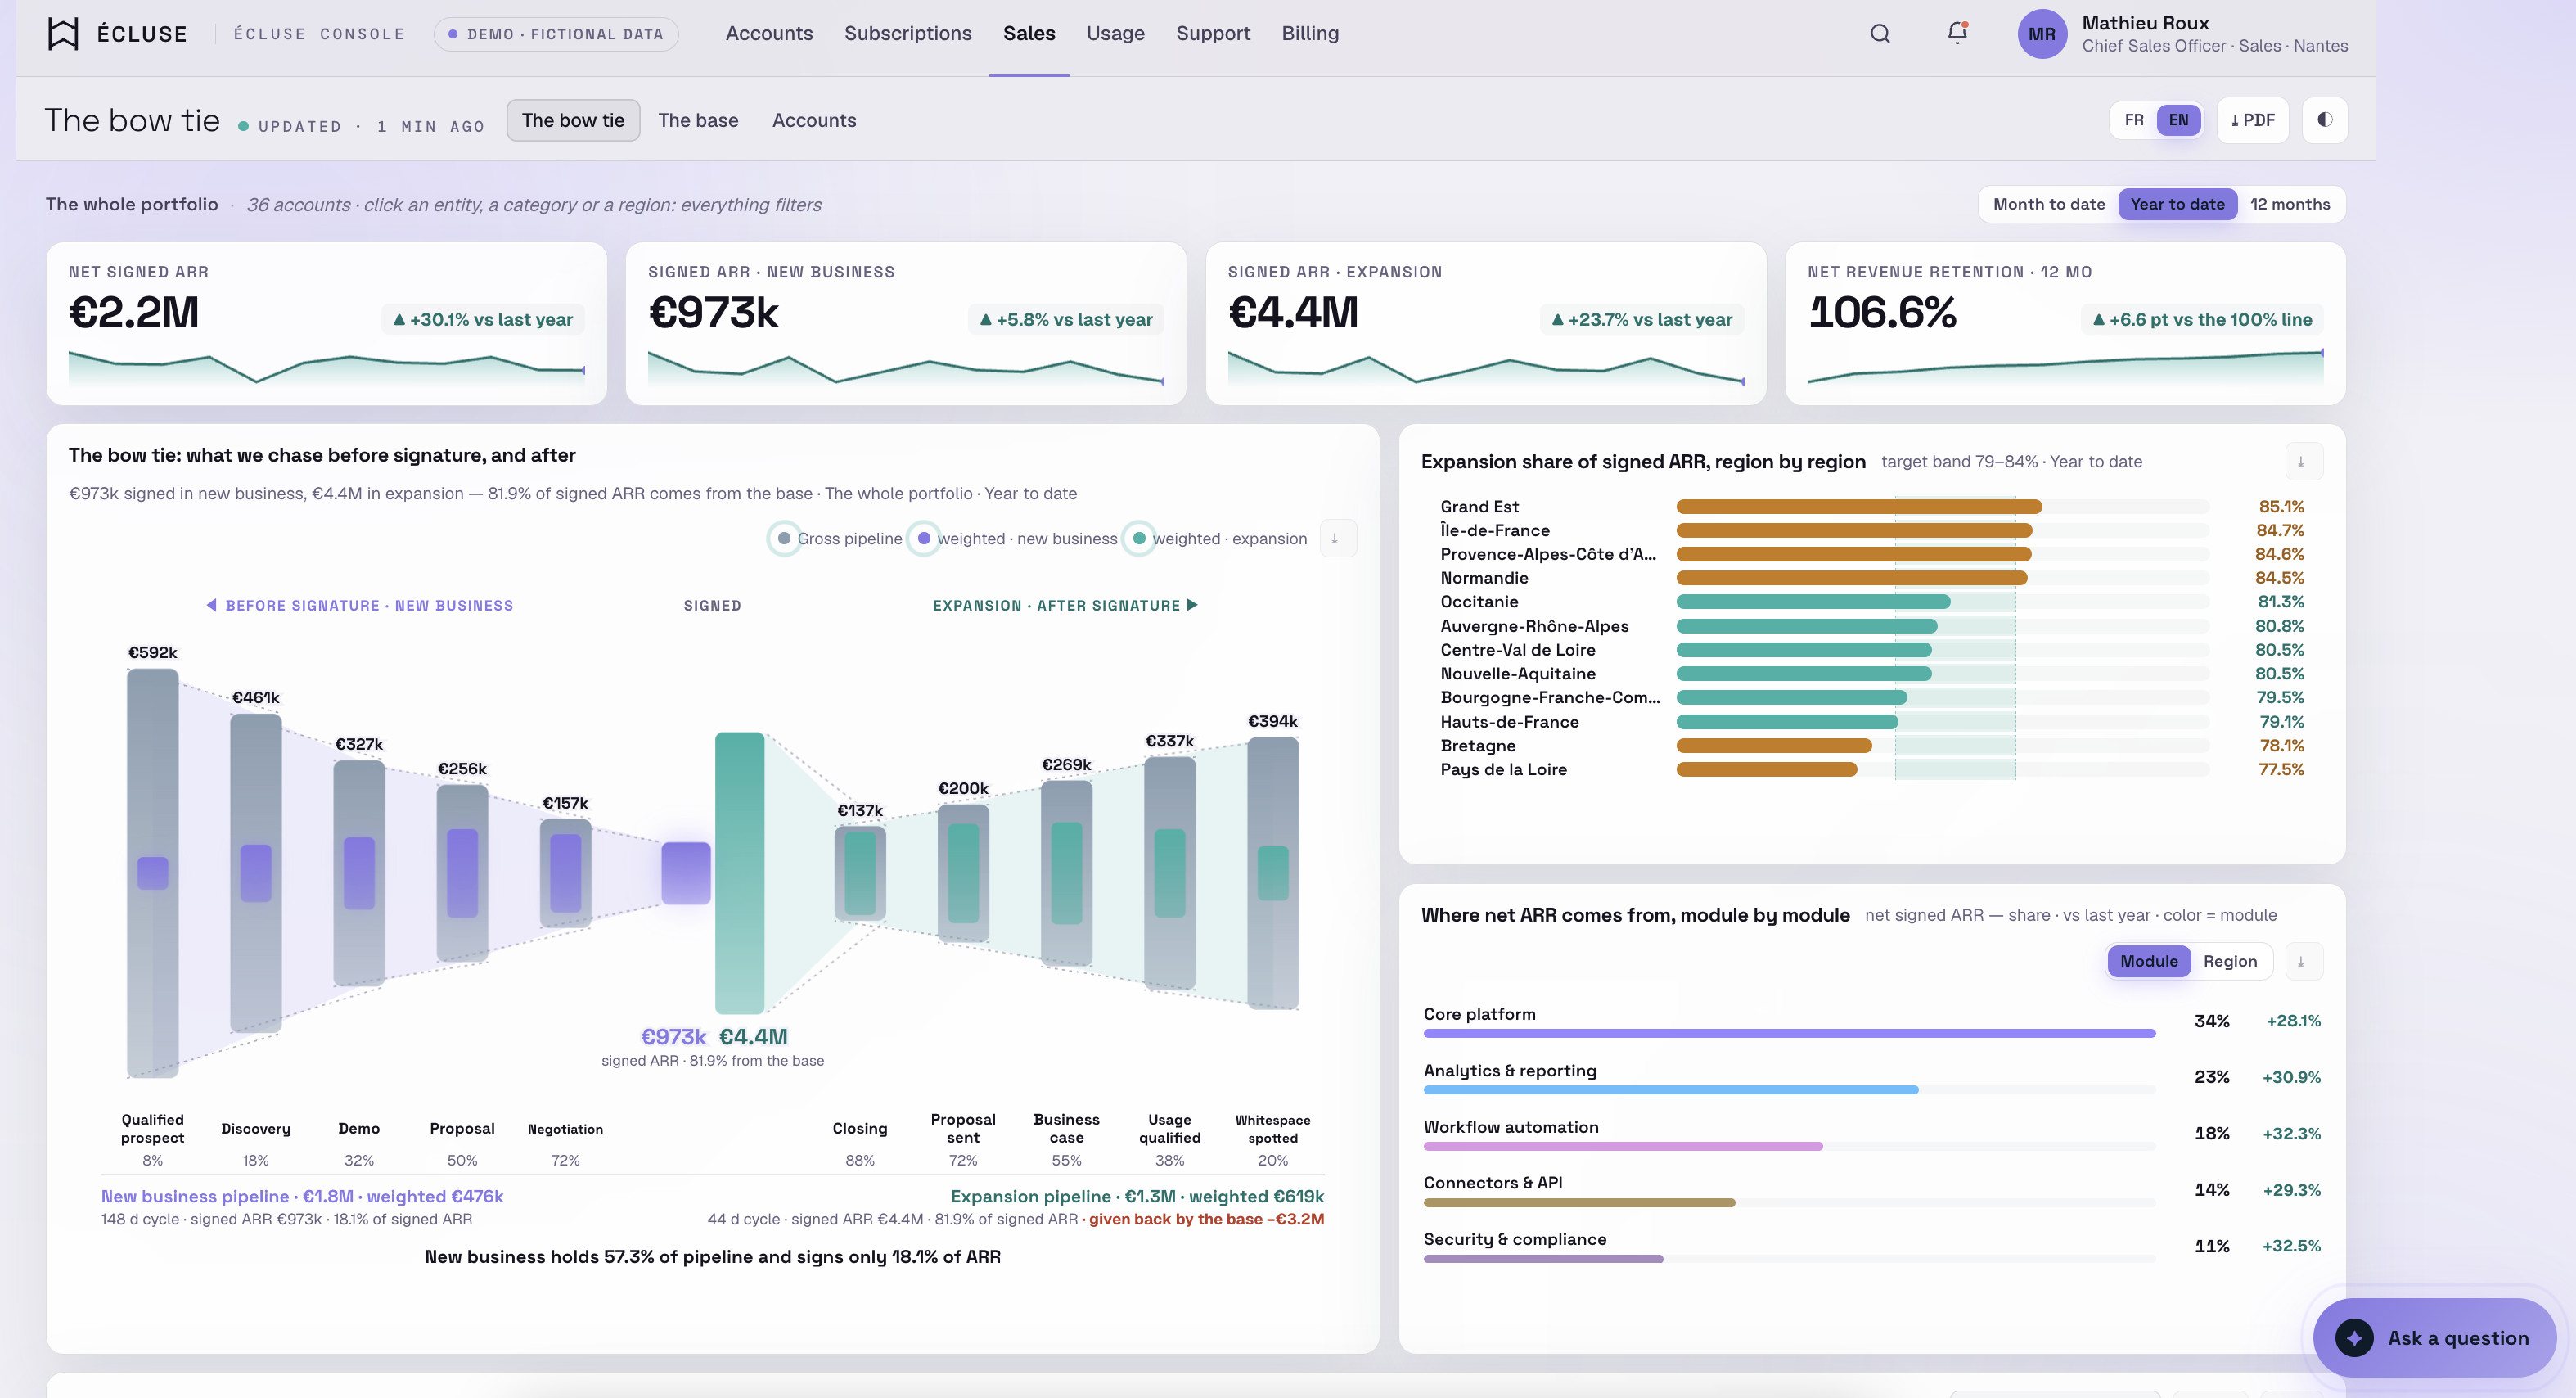Download the bow tie chart
Screen dimensions: 2576x1398
tap(1337, 539)
